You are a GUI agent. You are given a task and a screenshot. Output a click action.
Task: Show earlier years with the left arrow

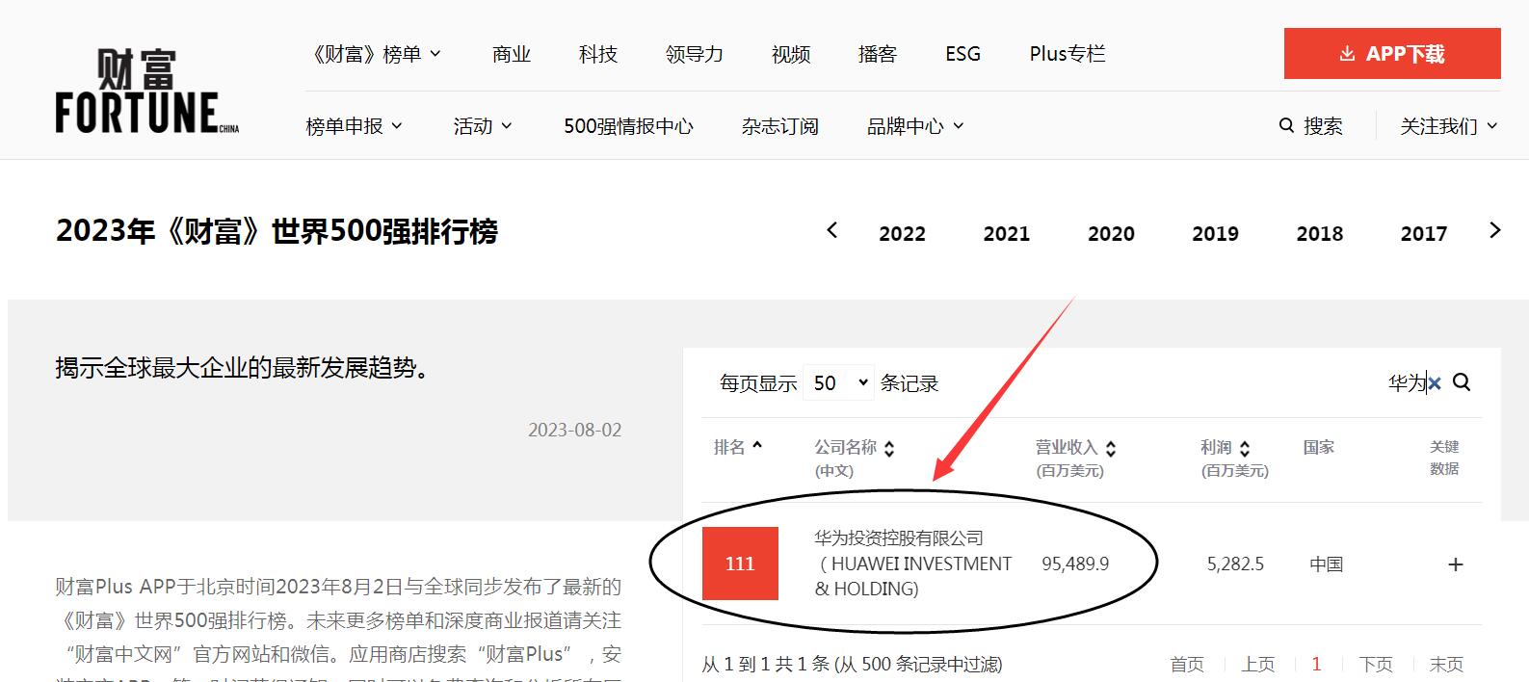pyautogui.click(x=832, y=230)
